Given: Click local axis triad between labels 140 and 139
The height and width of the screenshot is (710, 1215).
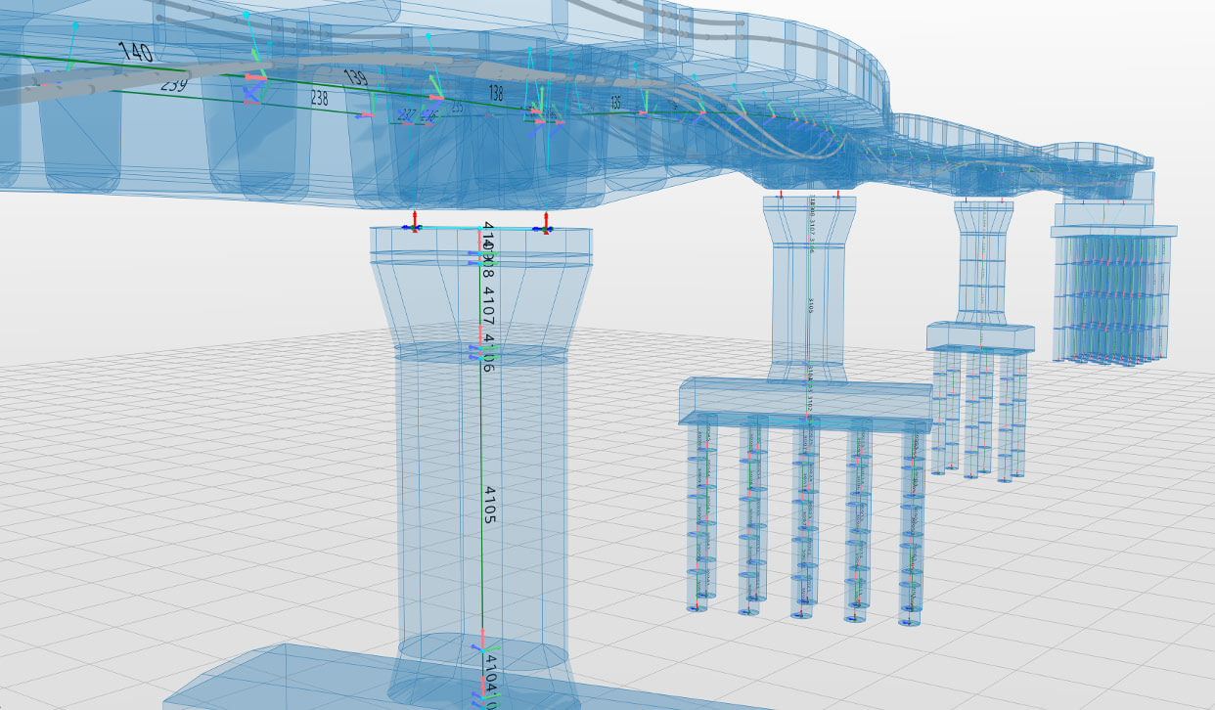Looking at the screenshot, I should click(254, 80).
